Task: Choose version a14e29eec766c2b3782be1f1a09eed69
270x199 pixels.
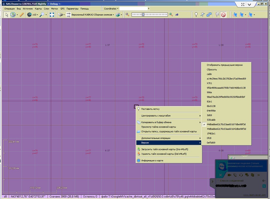Action: tap(226, 79)
